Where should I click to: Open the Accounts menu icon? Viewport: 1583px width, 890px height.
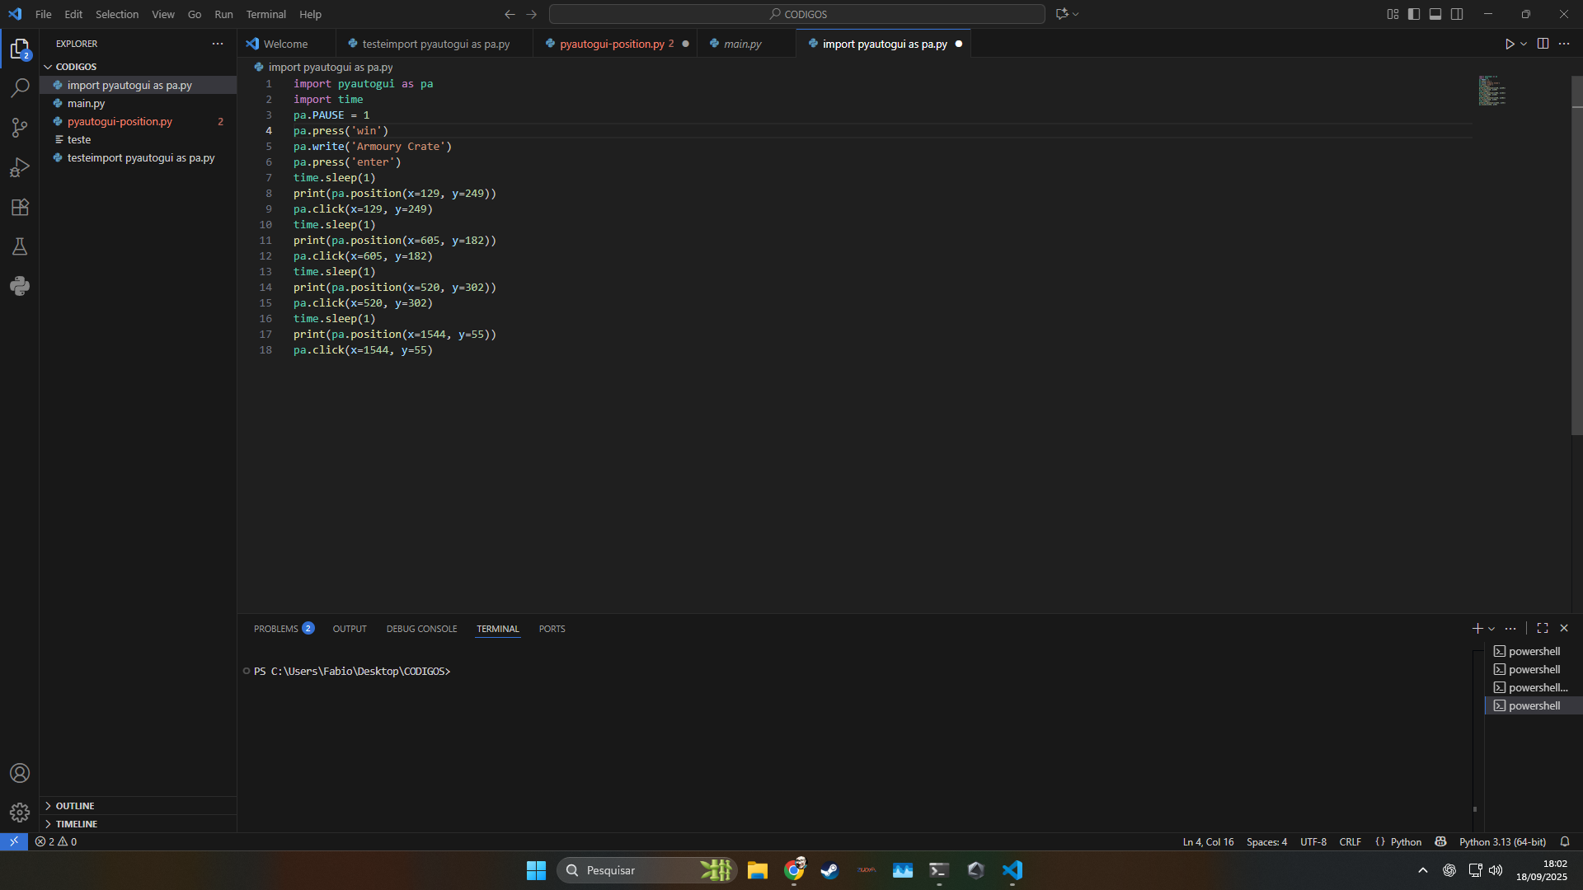click(x=20, y=773)
